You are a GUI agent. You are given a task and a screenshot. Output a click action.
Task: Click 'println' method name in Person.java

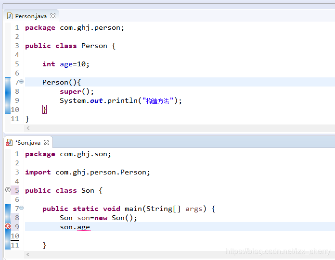click(x=122, y=100)
